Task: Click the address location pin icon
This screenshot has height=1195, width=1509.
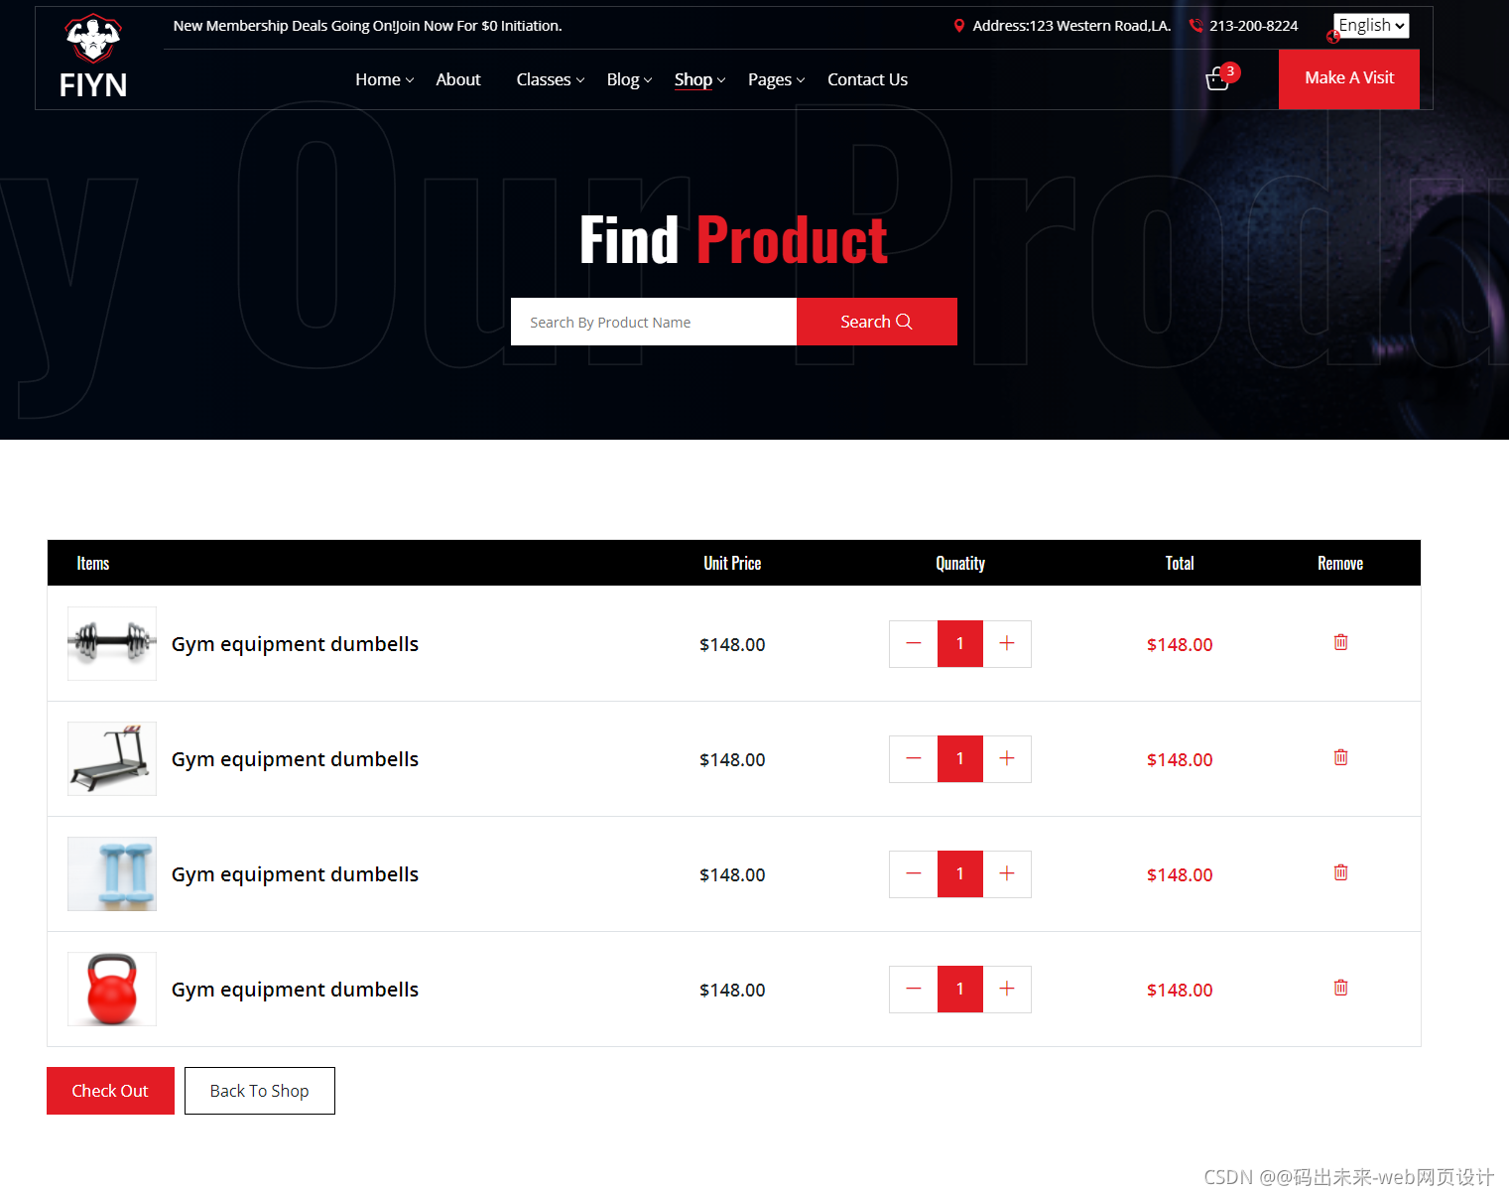Action: [959, 26]
